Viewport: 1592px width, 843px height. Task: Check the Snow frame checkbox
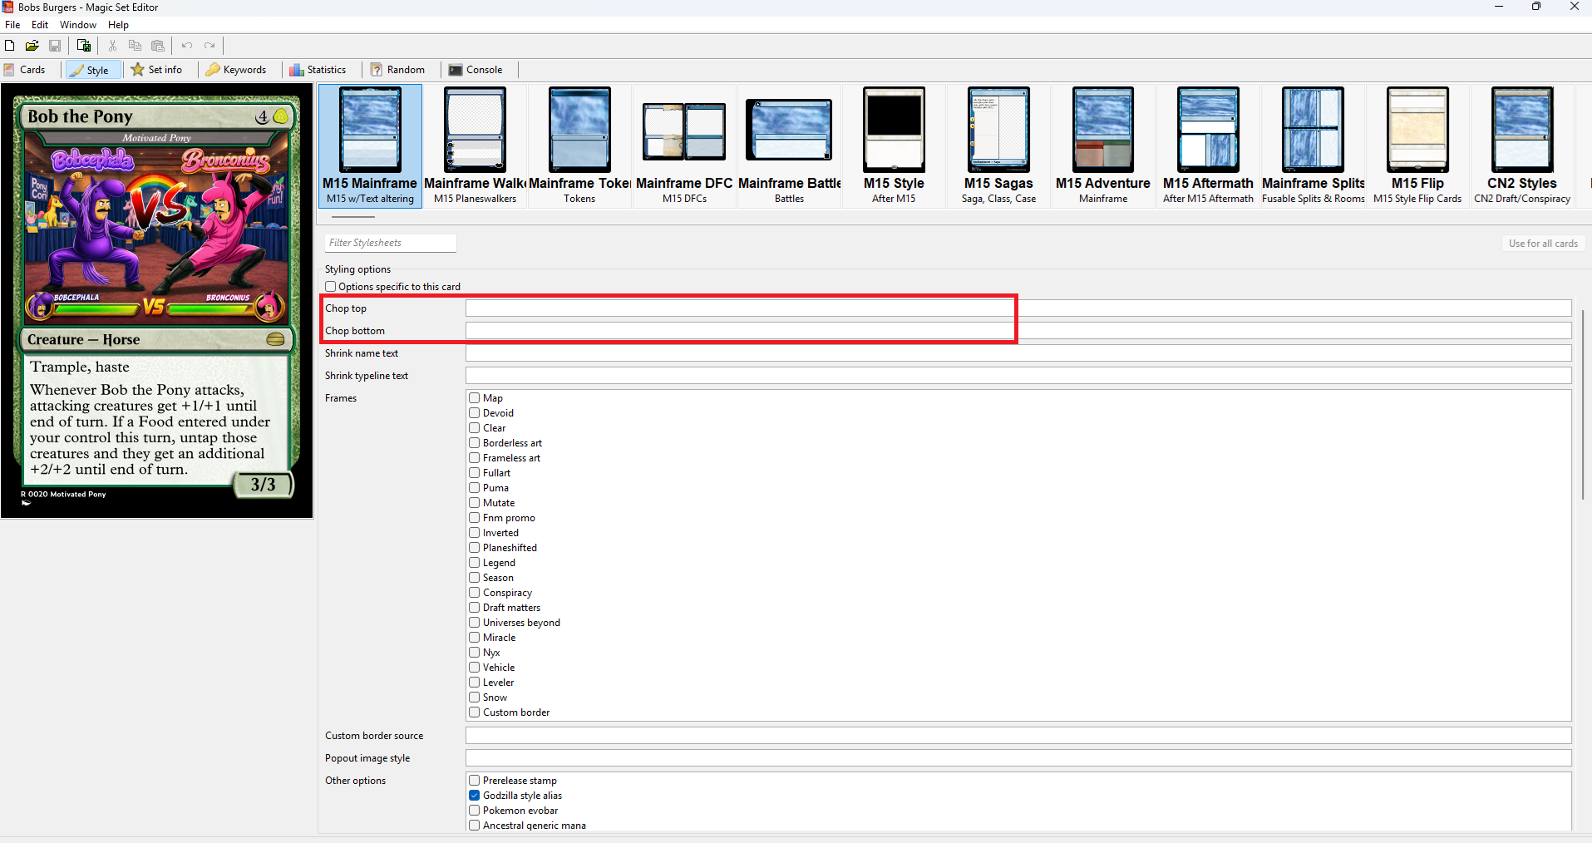click(x=475, y=698)
